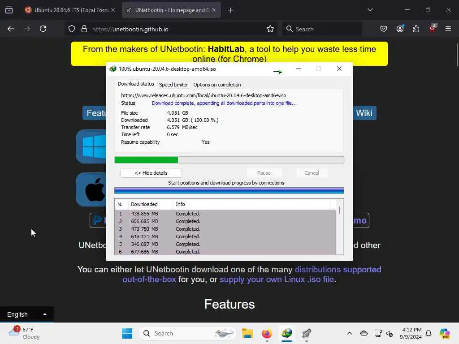
Task: Open the tracking protection shield icon
Action: click(x=72, y=29)
